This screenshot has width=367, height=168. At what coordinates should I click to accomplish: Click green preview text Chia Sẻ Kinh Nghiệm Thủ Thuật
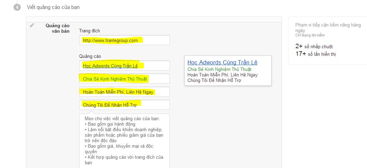point(219,70)
